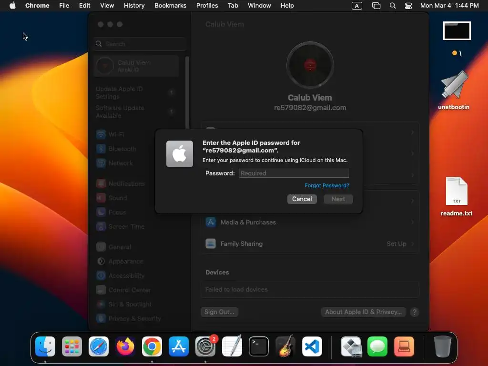
Task: Click the help question mark button
Action: pyautogui.click(x=415, y=312)
